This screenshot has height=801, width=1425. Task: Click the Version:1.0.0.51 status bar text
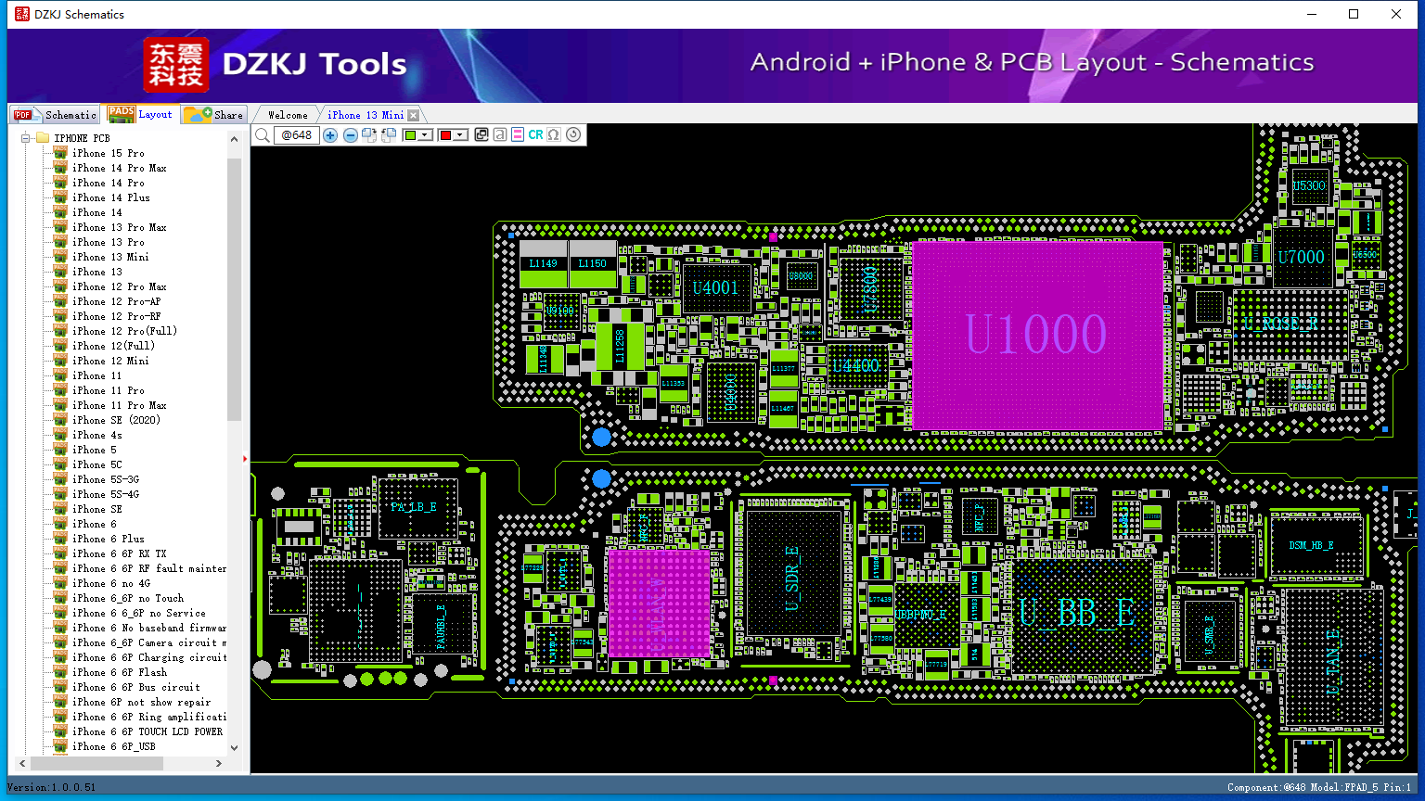click(52, 788)
